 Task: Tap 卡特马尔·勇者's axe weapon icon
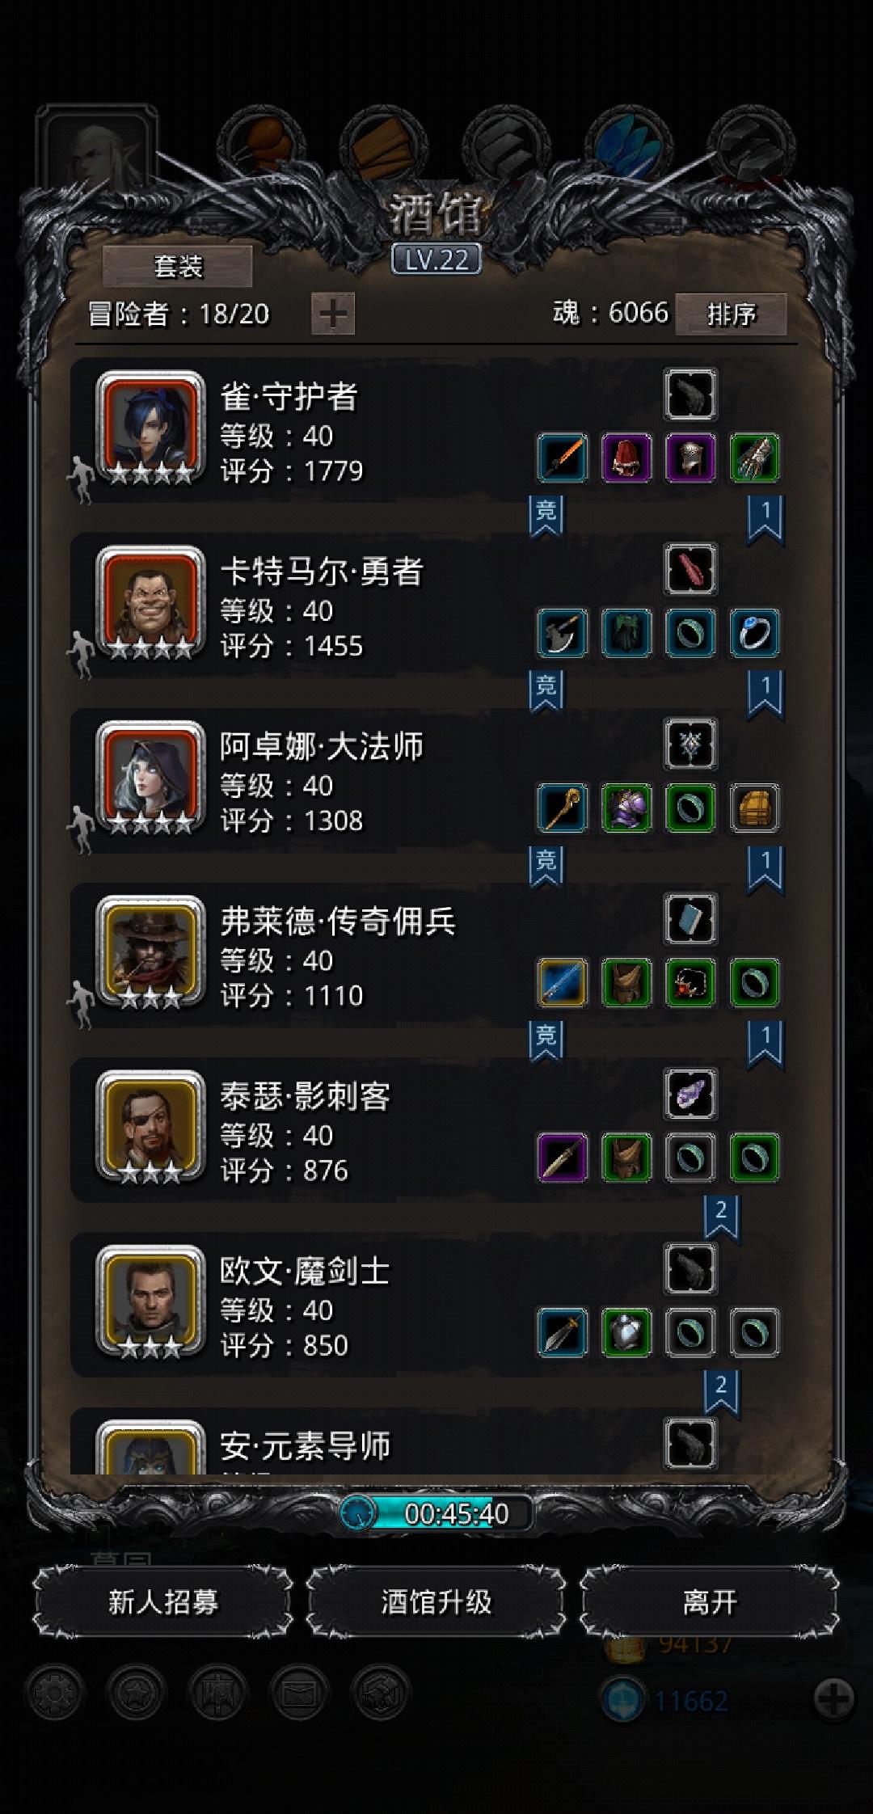pos(562,632)
